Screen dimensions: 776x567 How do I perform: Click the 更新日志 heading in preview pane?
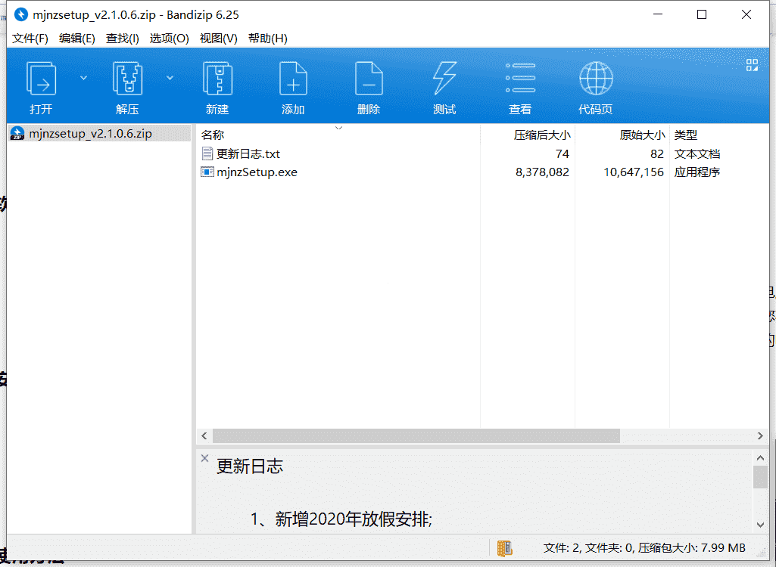pos(250,466)
